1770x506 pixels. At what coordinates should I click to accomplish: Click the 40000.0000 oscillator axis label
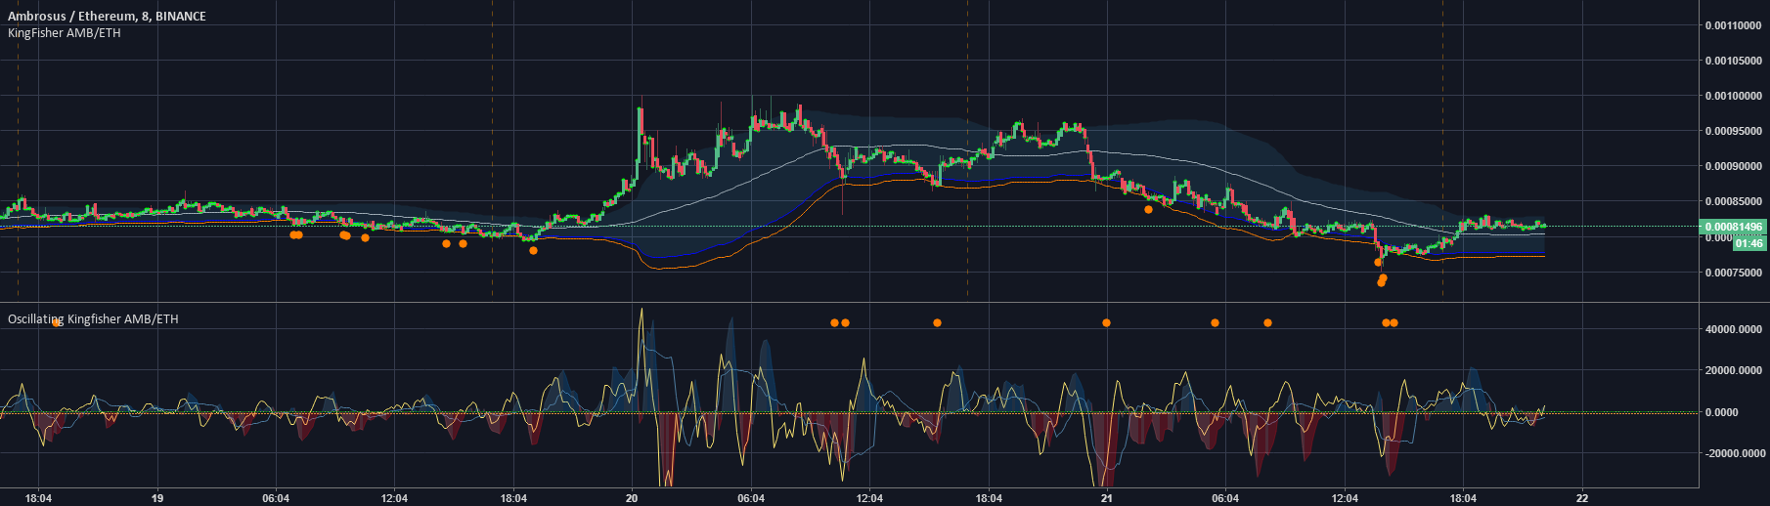point(1734,329)
